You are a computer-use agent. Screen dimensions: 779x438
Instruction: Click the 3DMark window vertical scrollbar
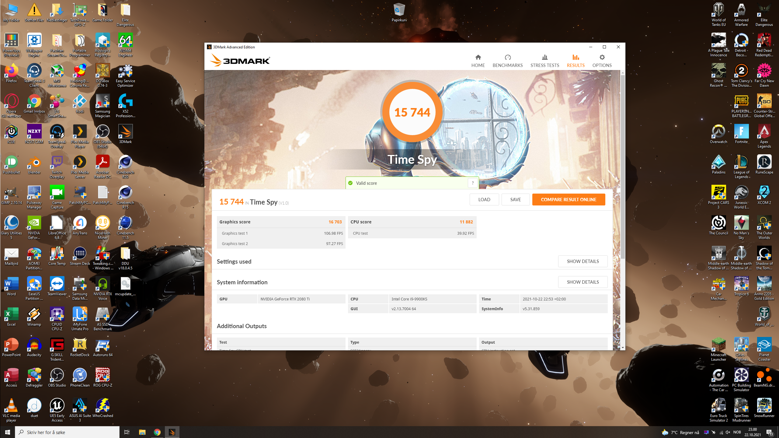pyautogui.click(x=622, y=167)
